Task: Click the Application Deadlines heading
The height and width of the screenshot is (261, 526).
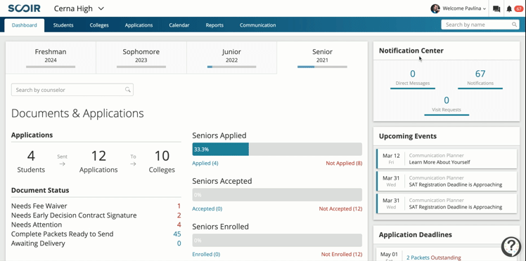Action: 416,234
